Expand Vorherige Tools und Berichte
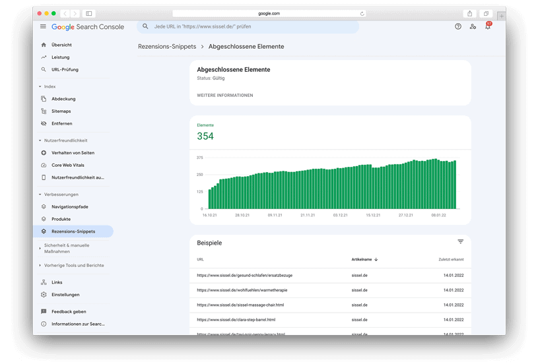Viewport: 540px width, 364px height. [x=40, y=265]
